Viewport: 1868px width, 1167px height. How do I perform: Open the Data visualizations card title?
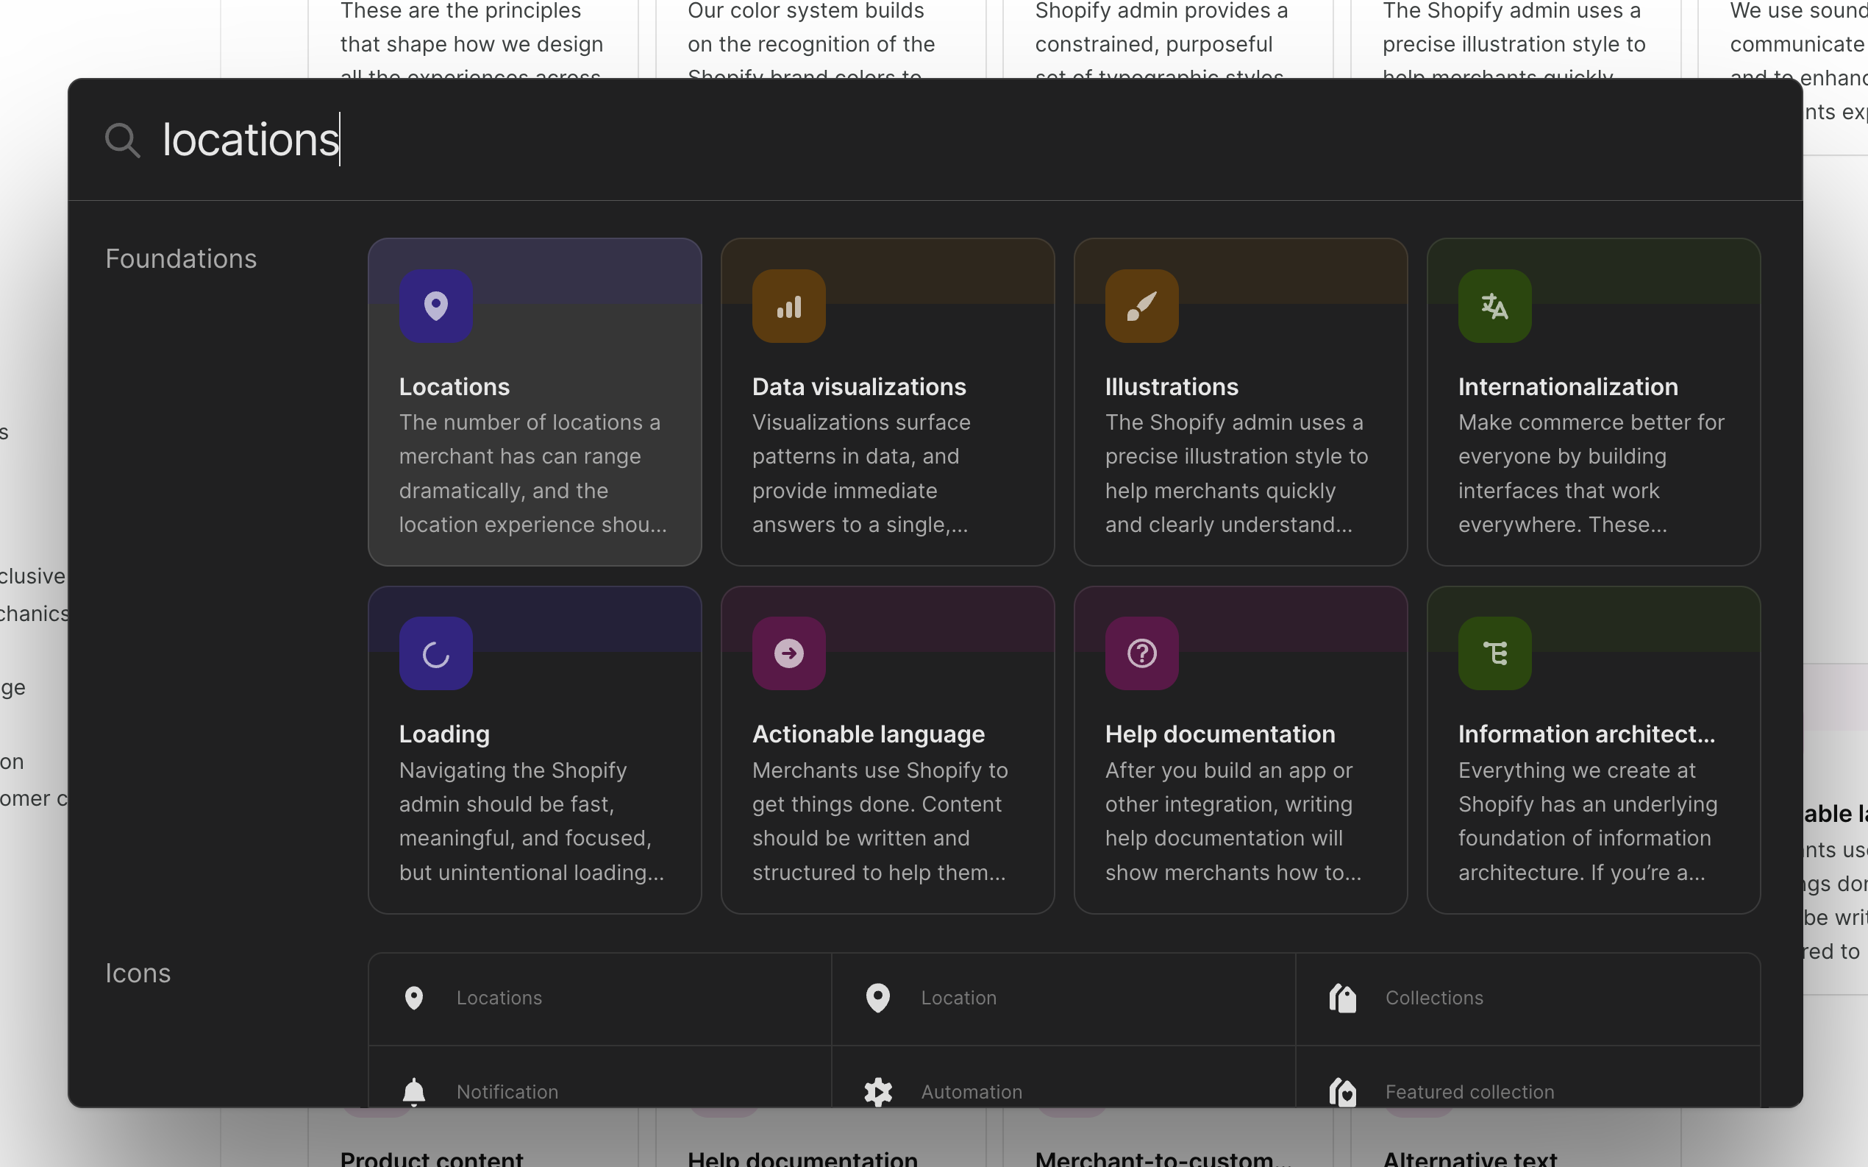858,387
